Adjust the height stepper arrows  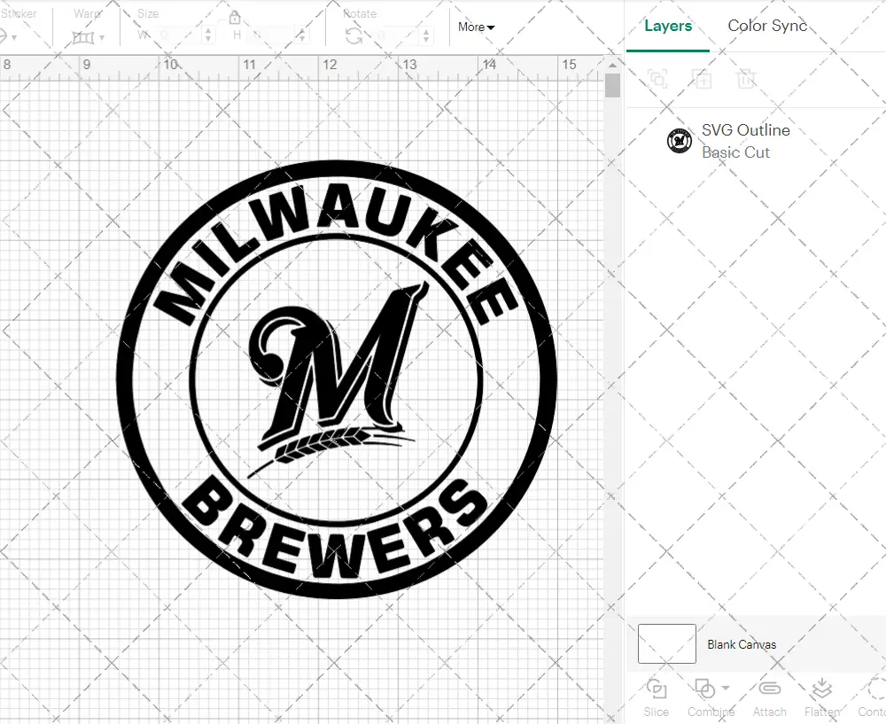click(x=302, y=35)
